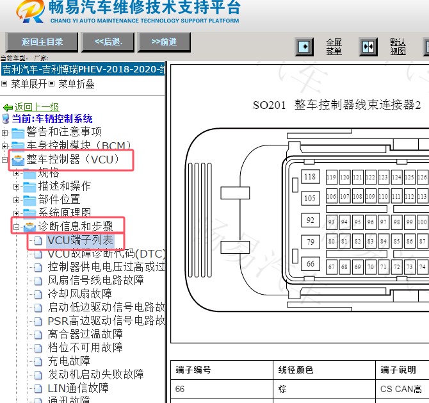Click the 返回主目录 button
The image size is (429, 403).
pyautogui.click(x=42, y=42)
